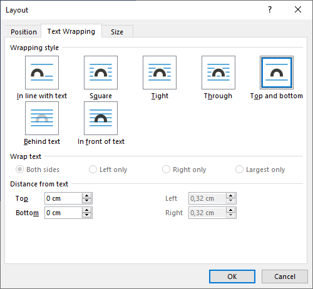Decrease the Top distance with down arrow
The height and width of the screenshot is (289, 313).
[87, 201]
